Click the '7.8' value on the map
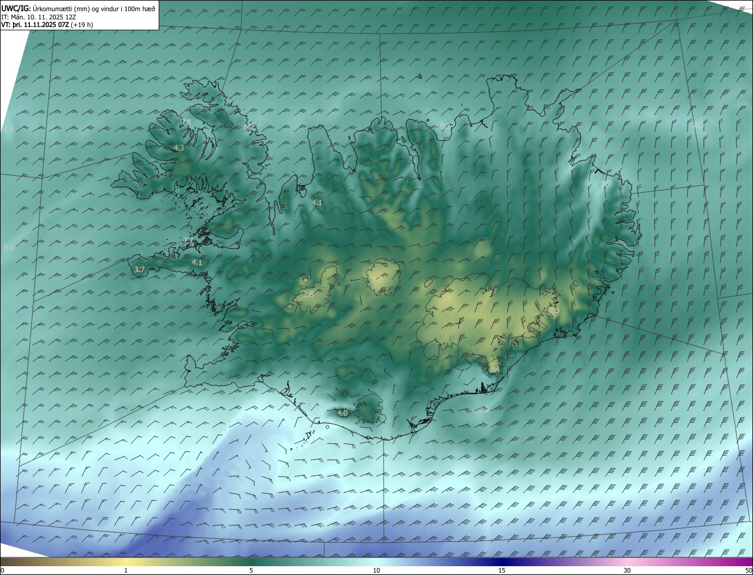The image size is (753, 575). coord(186,122)
